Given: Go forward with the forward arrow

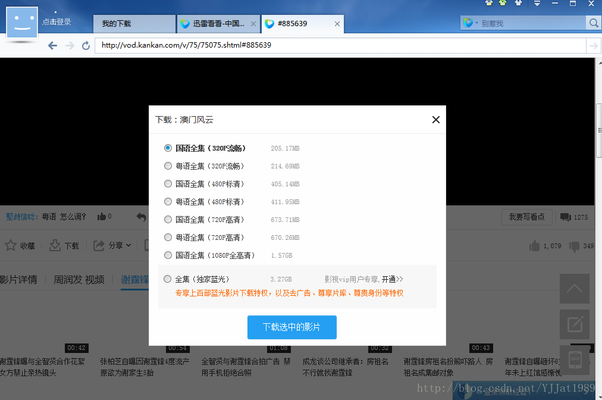Looking at the screenshot, I should [70, 45].
